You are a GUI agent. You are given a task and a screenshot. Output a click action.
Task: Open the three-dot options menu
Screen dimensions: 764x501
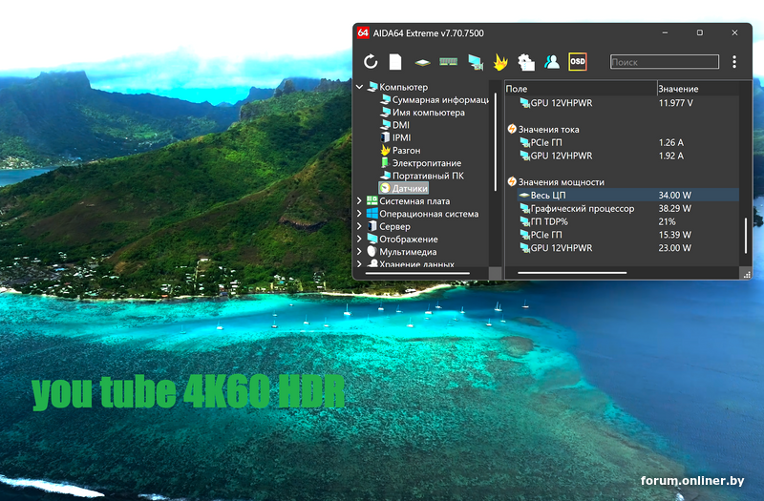pyautogui.click(x=734, y=62)
